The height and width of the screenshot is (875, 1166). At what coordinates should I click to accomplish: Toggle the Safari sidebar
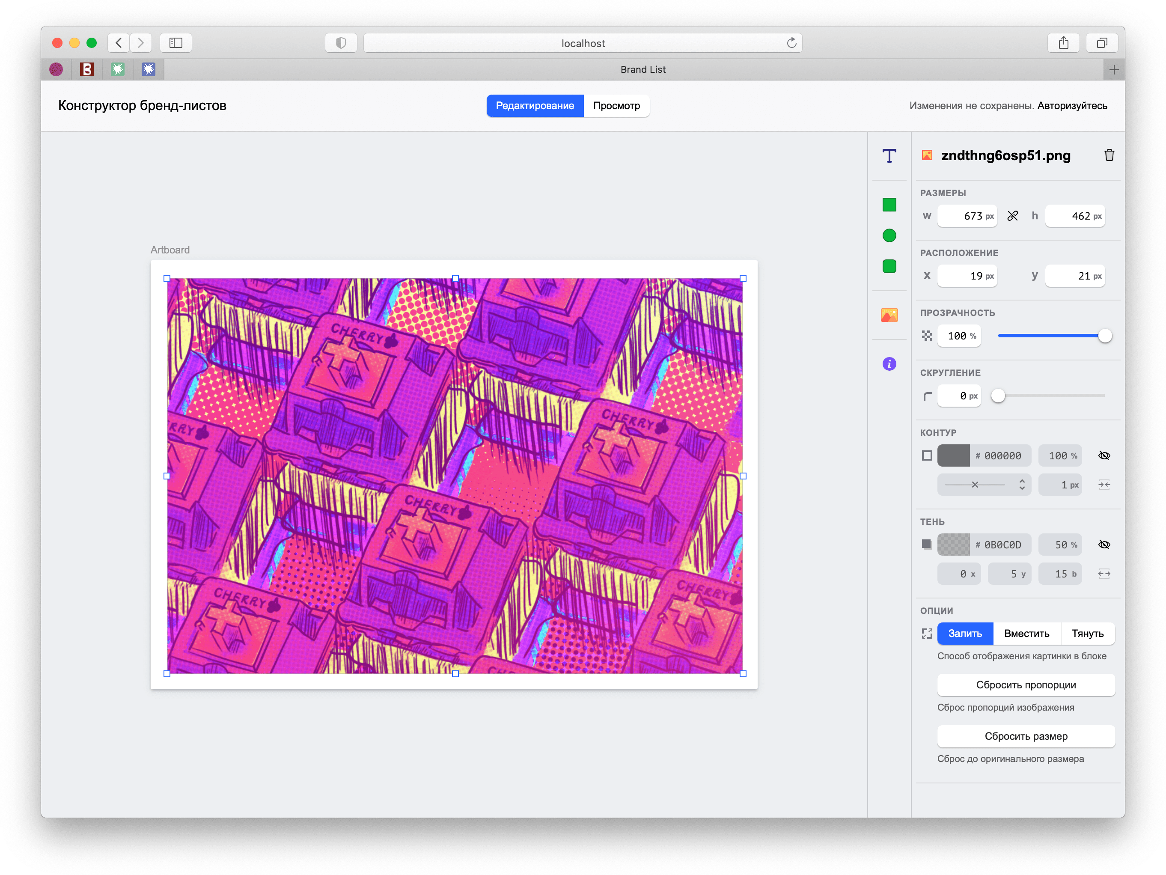coord(176,43)
